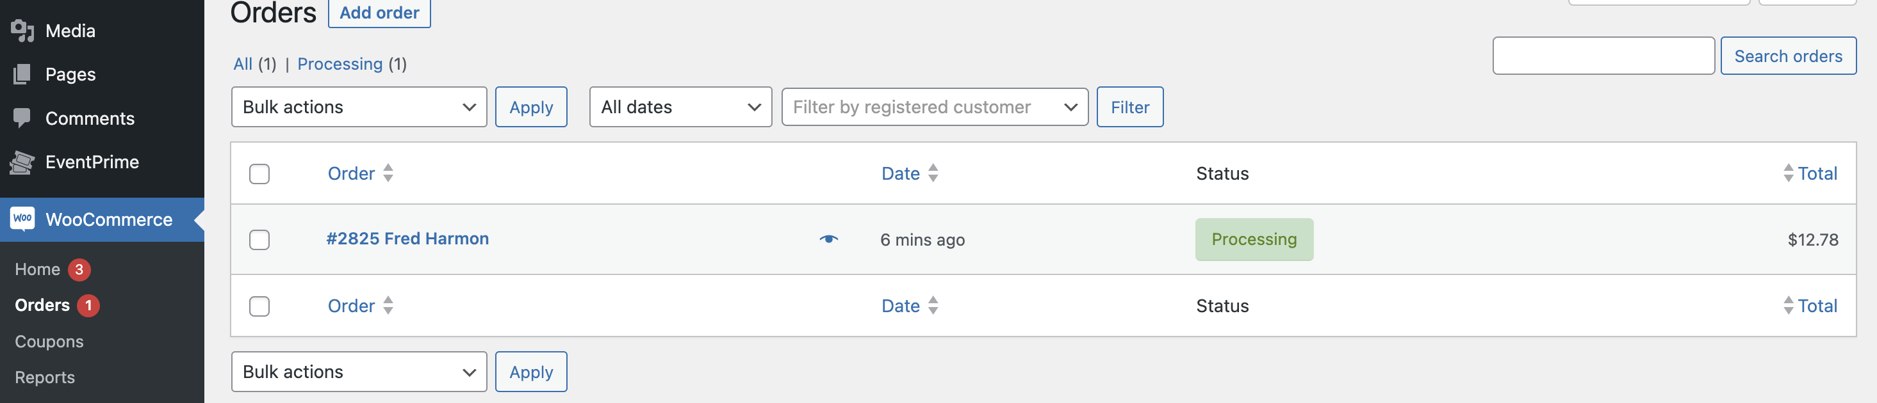Screen dimensions: 1877x403
Task: Preview order #2825 with eye icon
Action: point(828,239)
